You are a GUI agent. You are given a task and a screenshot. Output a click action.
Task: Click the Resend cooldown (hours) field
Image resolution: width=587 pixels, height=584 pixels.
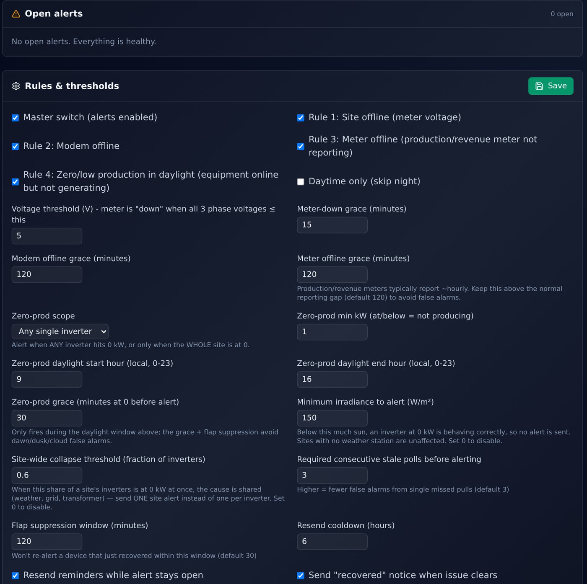(x=332, y=541)
